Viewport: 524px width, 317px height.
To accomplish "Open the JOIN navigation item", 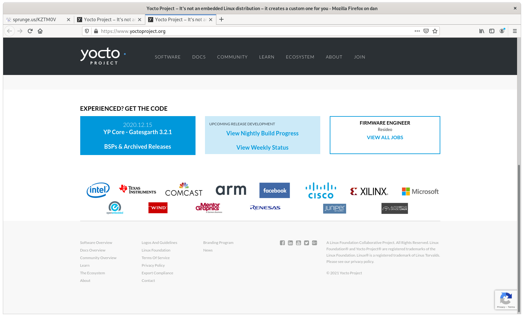I will tap(360, 57).
